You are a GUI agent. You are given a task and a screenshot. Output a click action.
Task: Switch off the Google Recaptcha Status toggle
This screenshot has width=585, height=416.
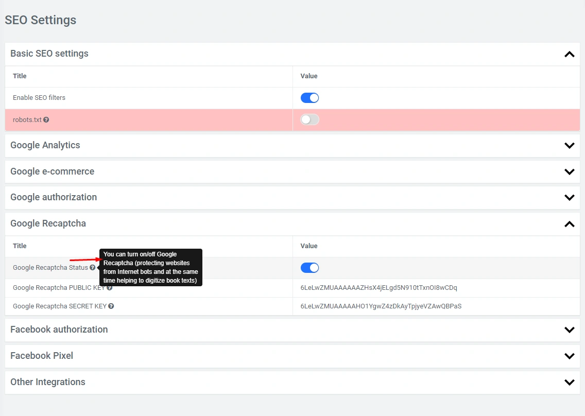pos(309,268)
